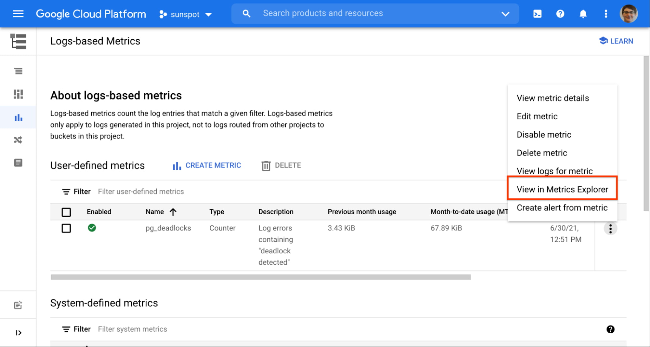Click the Type column header
The image size is (650, 347).
pyautogui.click(x=217, y=212)
